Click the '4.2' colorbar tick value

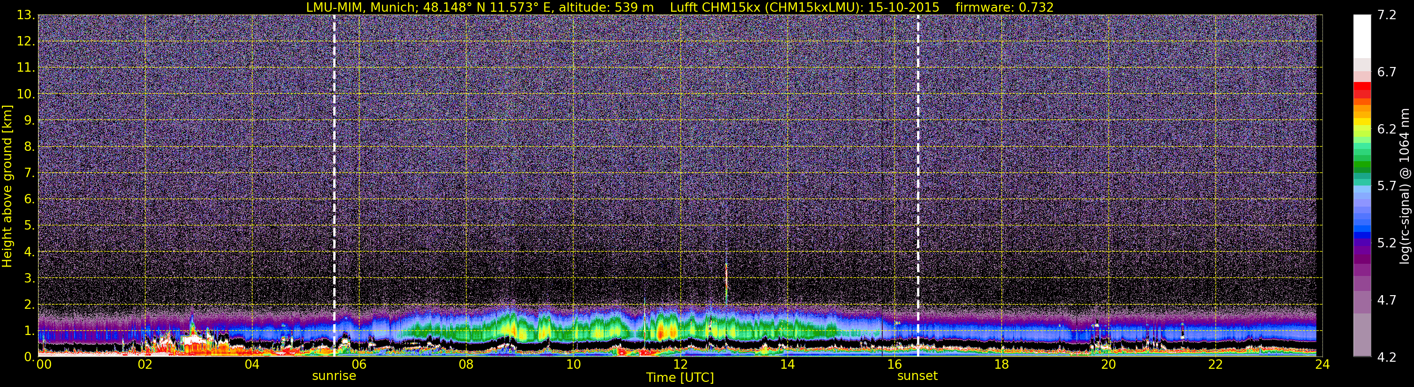pyautogui.click(x=1387, y=357)
